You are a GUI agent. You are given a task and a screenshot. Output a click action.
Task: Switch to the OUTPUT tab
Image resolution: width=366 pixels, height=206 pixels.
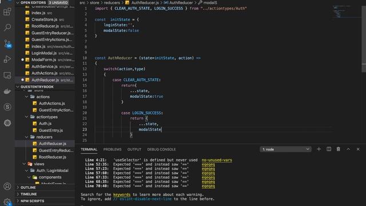pos(134,149)
